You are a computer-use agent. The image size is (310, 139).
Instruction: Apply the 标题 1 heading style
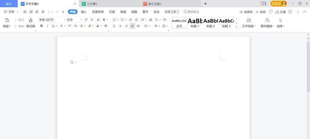pos(195,23)
